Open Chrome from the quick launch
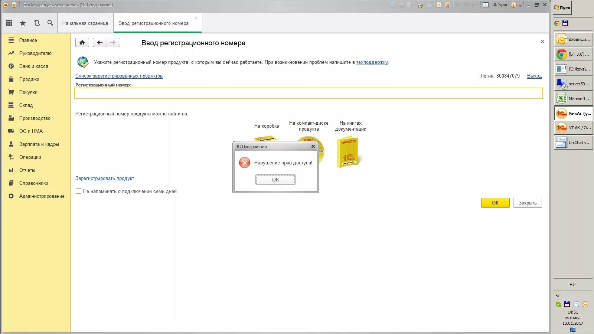The image size is (594, 334). click(557, 23)
